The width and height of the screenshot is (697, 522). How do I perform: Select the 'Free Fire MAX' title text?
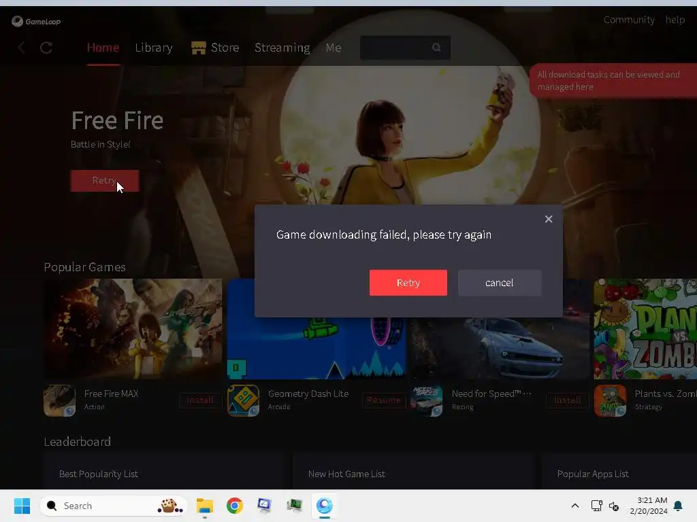[x=111, y=394]
